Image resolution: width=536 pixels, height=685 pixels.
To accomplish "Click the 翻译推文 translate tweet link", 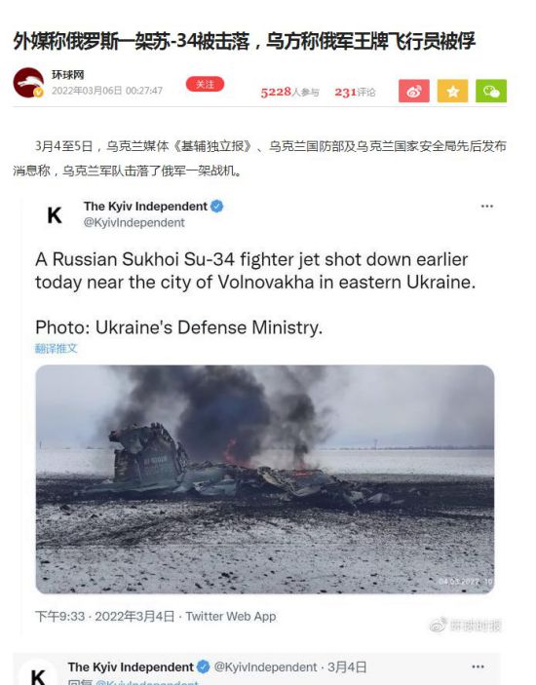I will pos(57,348).
